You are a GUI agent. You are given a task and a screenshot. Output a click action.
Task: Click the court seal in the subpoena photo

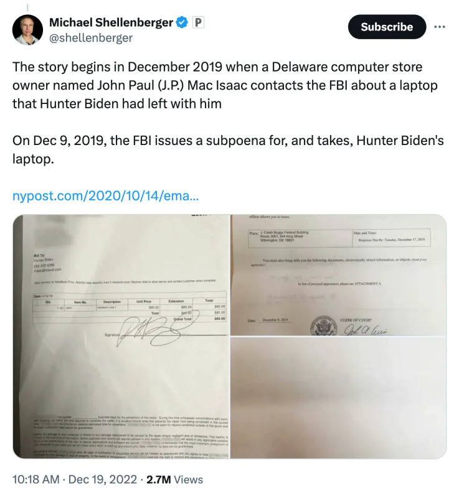[324, 326]
